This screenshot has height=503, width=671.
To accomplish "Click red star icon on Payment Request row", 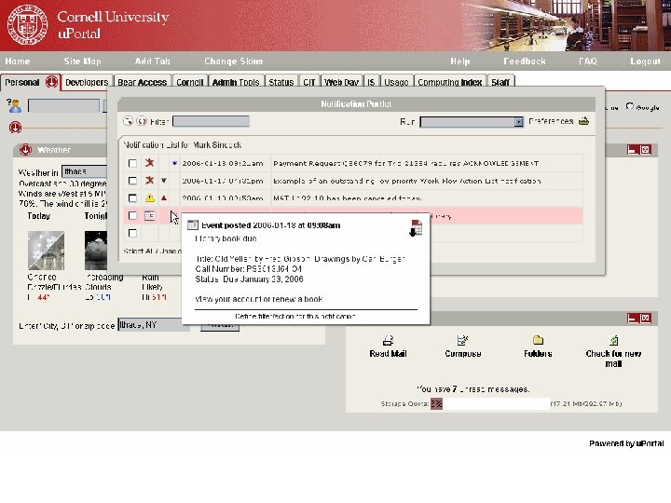I will [149, 162].
